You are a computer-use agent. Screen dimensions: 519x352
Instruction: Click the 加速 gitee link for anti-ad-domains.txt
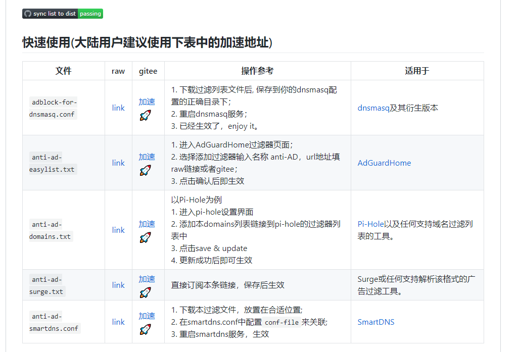click(147, 224)
